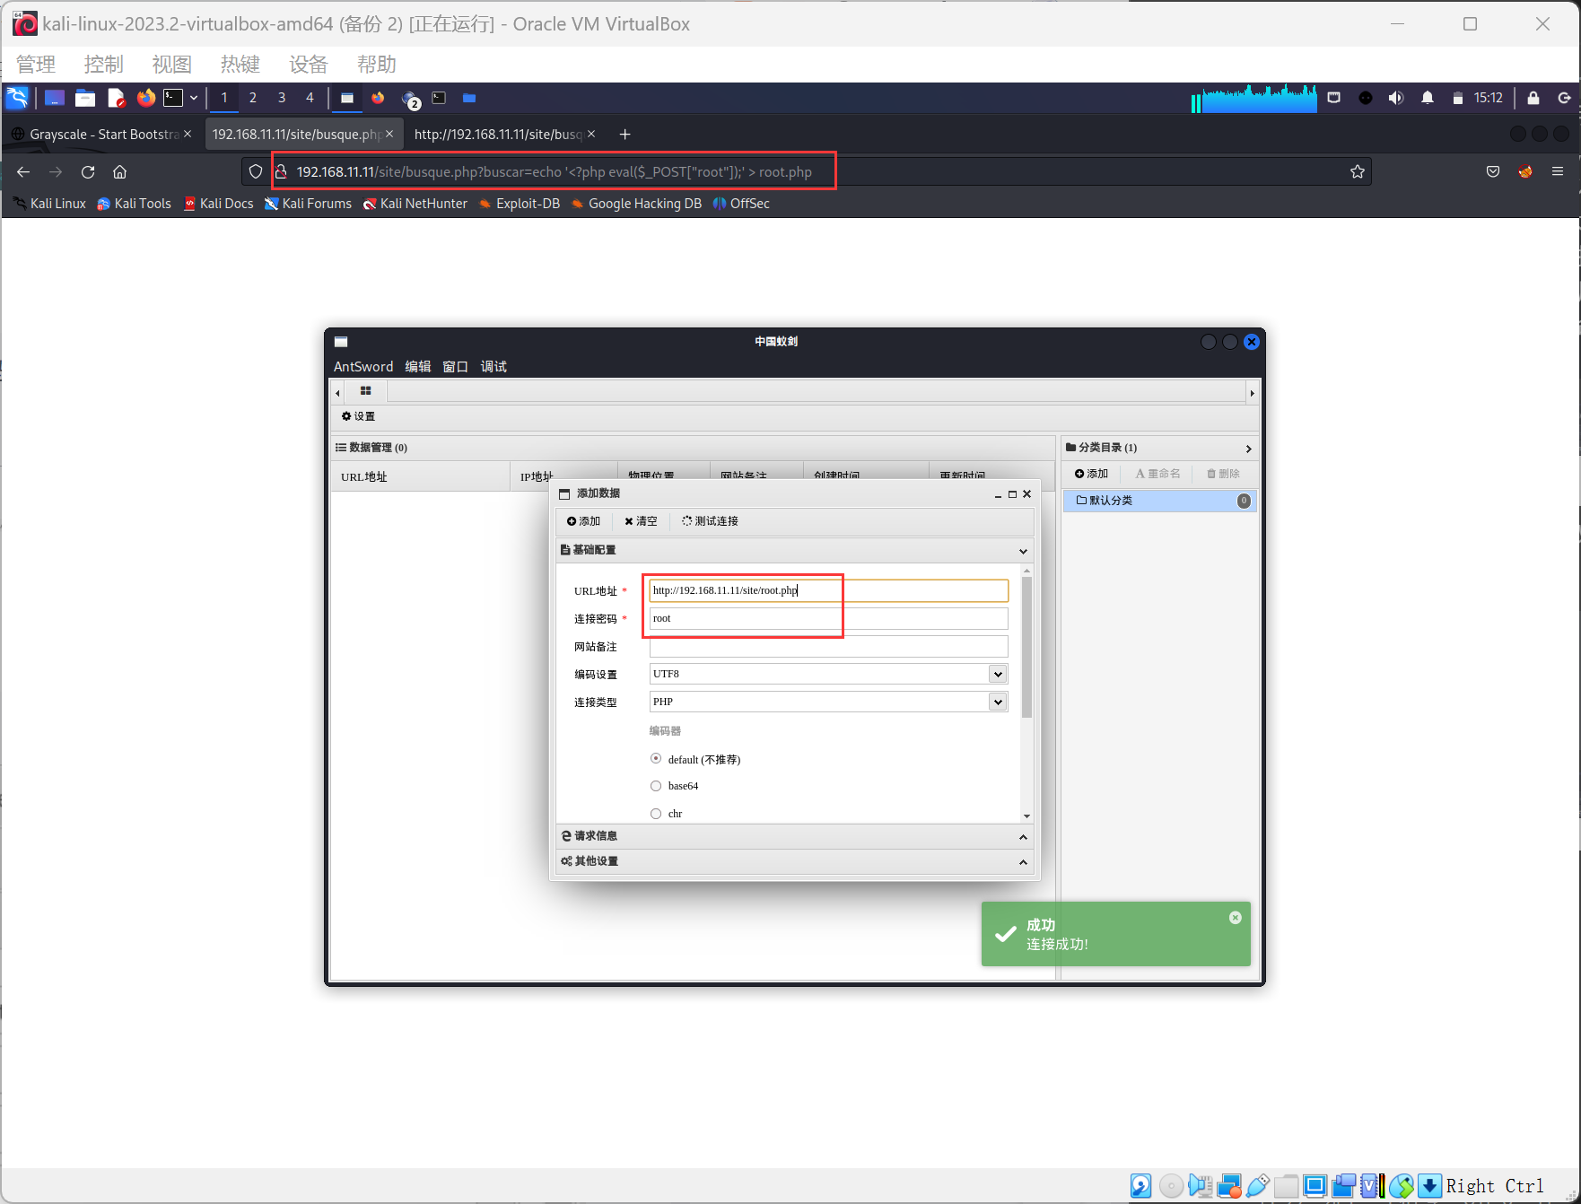The height and width of the screenshot is (1204, 1581).
Task: Close the 添加数据 dialog
Action: [1027, 494]
